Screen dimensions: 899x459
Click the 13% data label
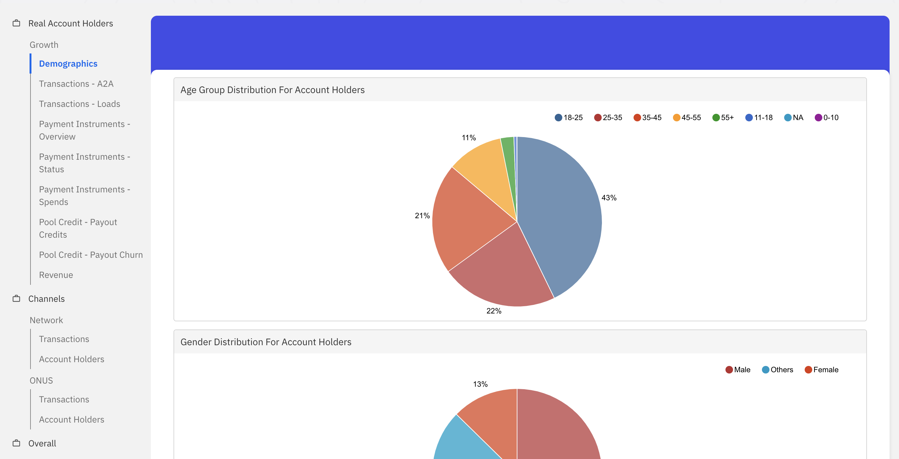coord(480,384)
